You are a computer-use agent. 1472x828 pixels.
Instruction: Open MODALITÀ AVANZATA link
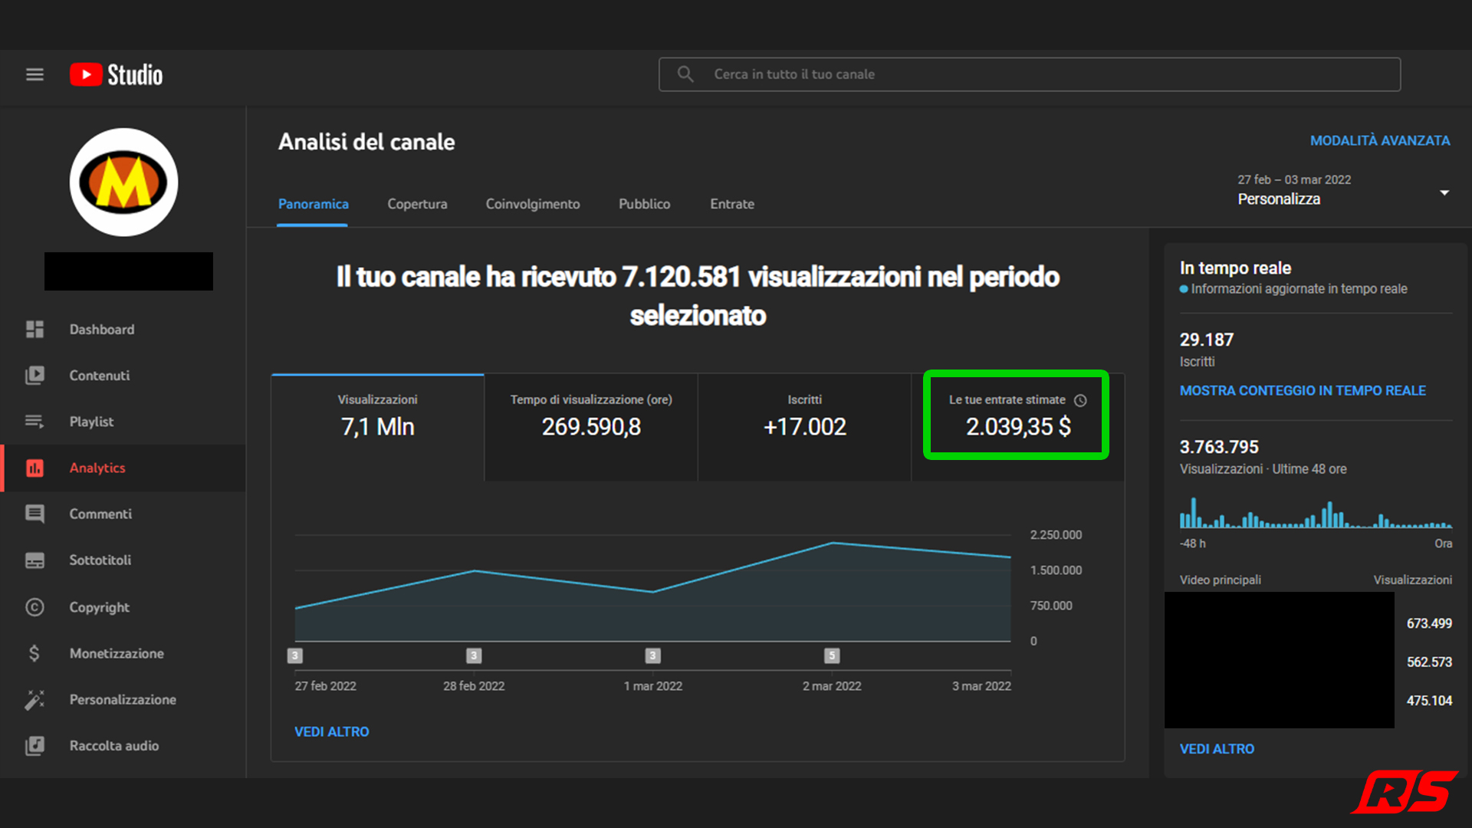coord(1380,141)
